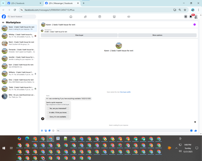Send quick reply "In talks, I'll let you know"

coord(58,113)
